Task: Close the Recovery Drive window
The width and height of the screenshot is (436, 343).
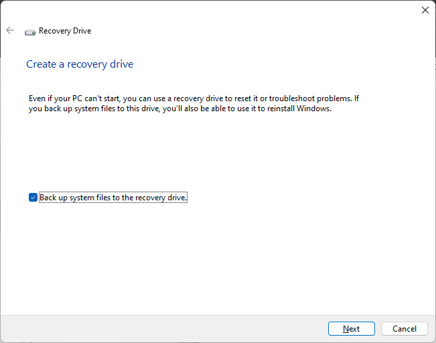Action: click(425, 10)
